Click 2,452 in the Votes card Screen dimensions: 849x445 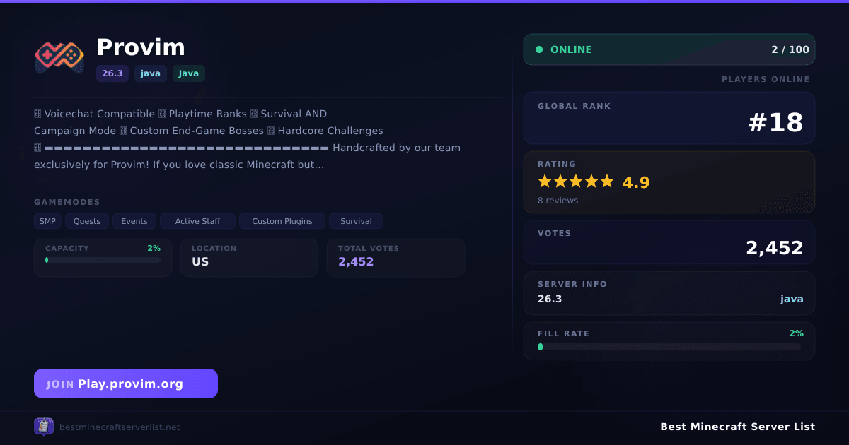coord(775,248)
